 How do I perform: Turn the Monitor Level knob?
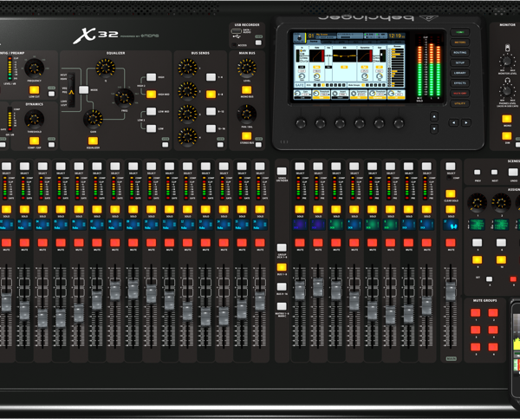click(507, 62)
